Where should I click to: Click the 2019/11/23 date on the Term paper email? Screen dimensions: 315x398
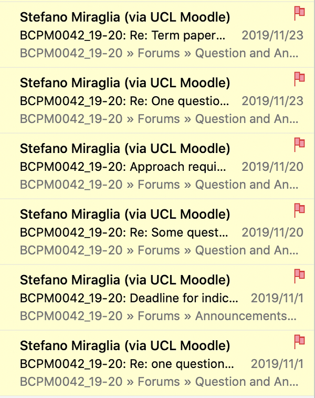272,35
